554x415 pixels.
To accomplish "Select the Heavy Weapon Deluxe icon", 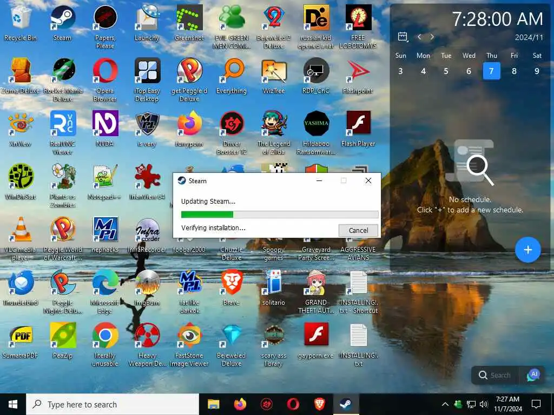I will click(147, 335).
